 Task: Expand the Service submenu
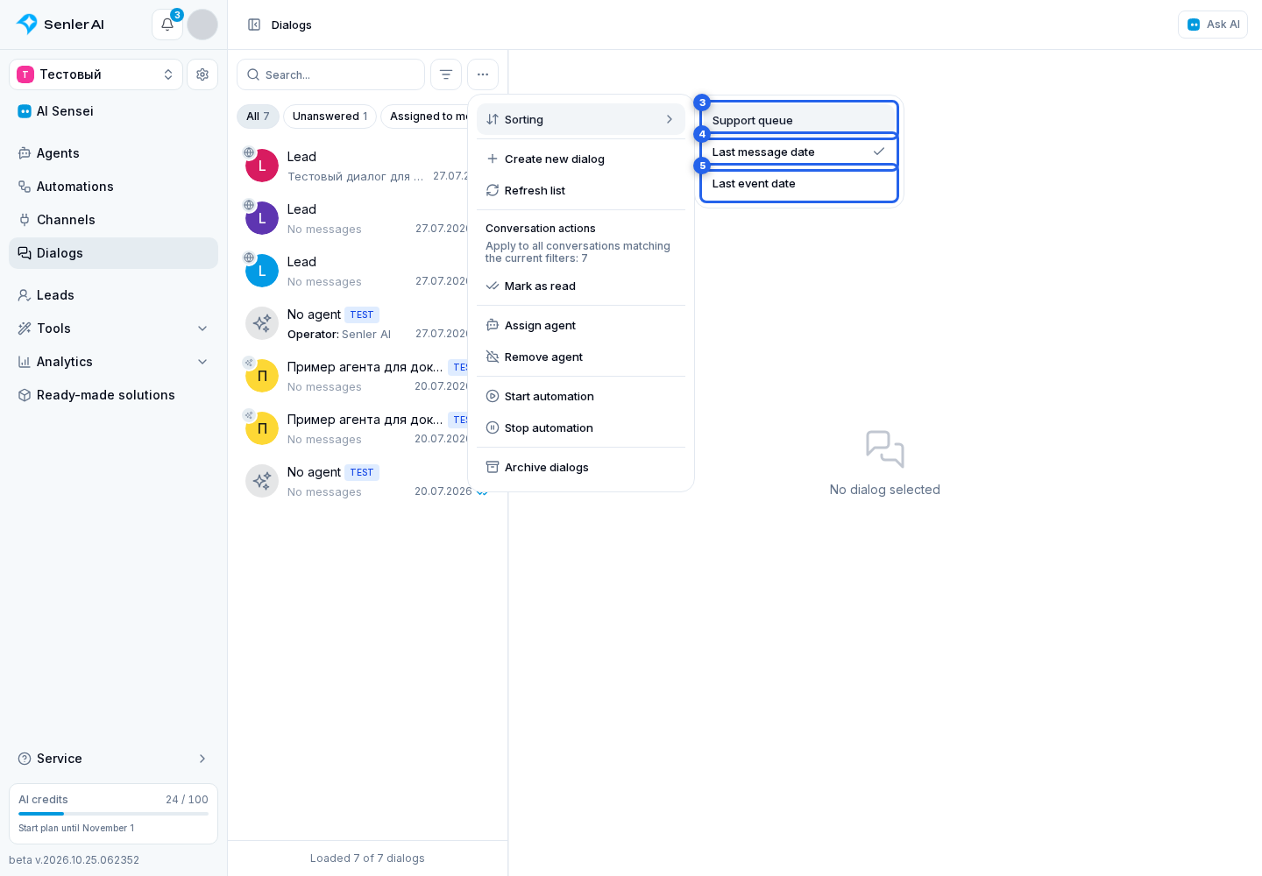click(113, 759)
